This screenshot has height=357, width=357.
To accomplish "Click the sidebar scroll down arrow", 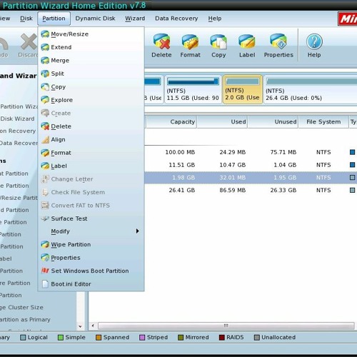I will 81,326.
